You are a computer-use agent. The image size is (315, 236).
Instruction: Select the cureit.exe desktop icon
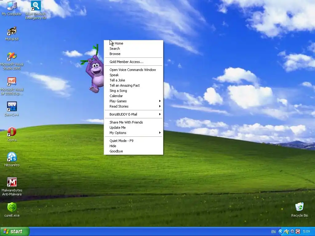pyautogui.click(x=12, y=210)
